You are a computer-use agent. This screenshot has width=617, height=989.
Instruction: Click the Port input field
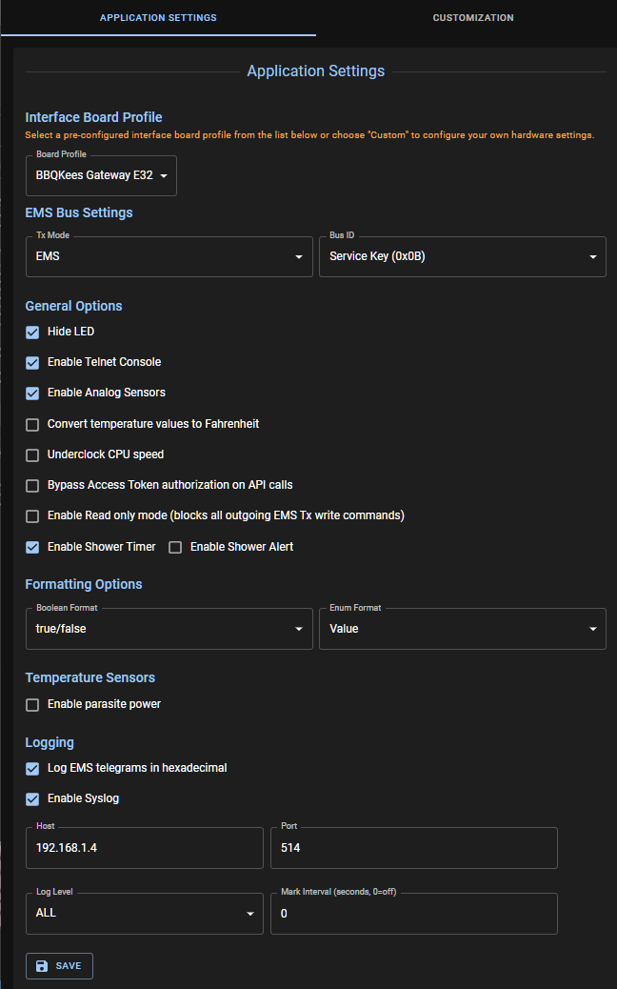[414, 848]
